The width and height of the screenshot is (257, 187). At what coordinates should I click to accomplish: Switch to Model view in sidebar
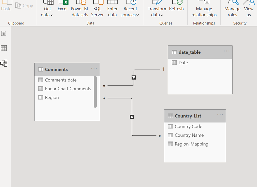point(4,63)
